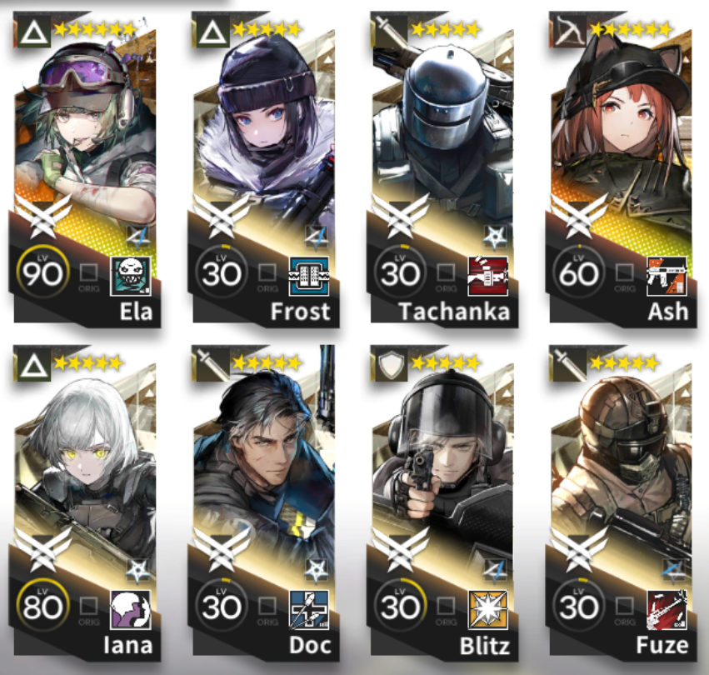Image resolution: width=709 pixels, height=675 pixels.
Task: Click Doc's stim pistol skill icon
Action: point(309,609)
